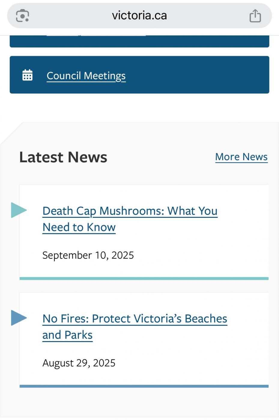Click the calendar icon beside Council Meetings
The image size is (279, 420).
click(27, 75)
